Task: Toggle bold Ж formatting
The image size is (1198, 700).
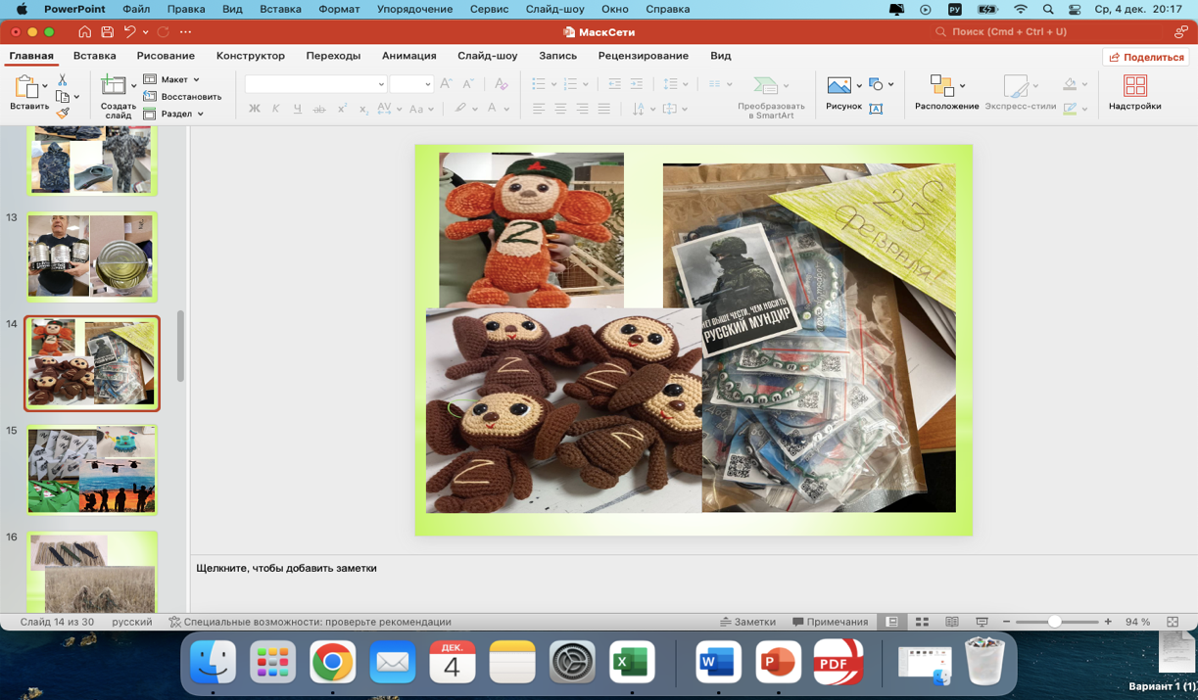Action: coord(255,109)
